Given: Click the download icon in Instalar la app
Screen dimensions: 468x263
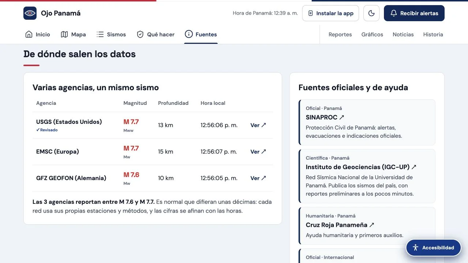Looking at the screenshot, I should point(311,13).
